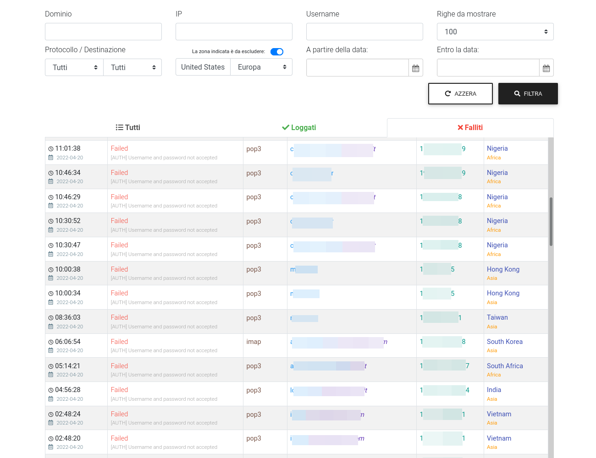Click the Taiwan country link
596x458 pixels.
[x=497, y=317]
